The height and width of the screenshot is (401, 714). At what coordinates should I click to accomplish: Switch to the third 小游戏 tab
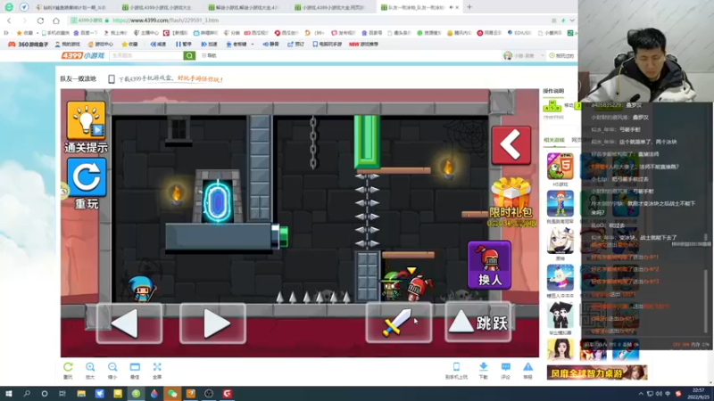tap(246, 7)
